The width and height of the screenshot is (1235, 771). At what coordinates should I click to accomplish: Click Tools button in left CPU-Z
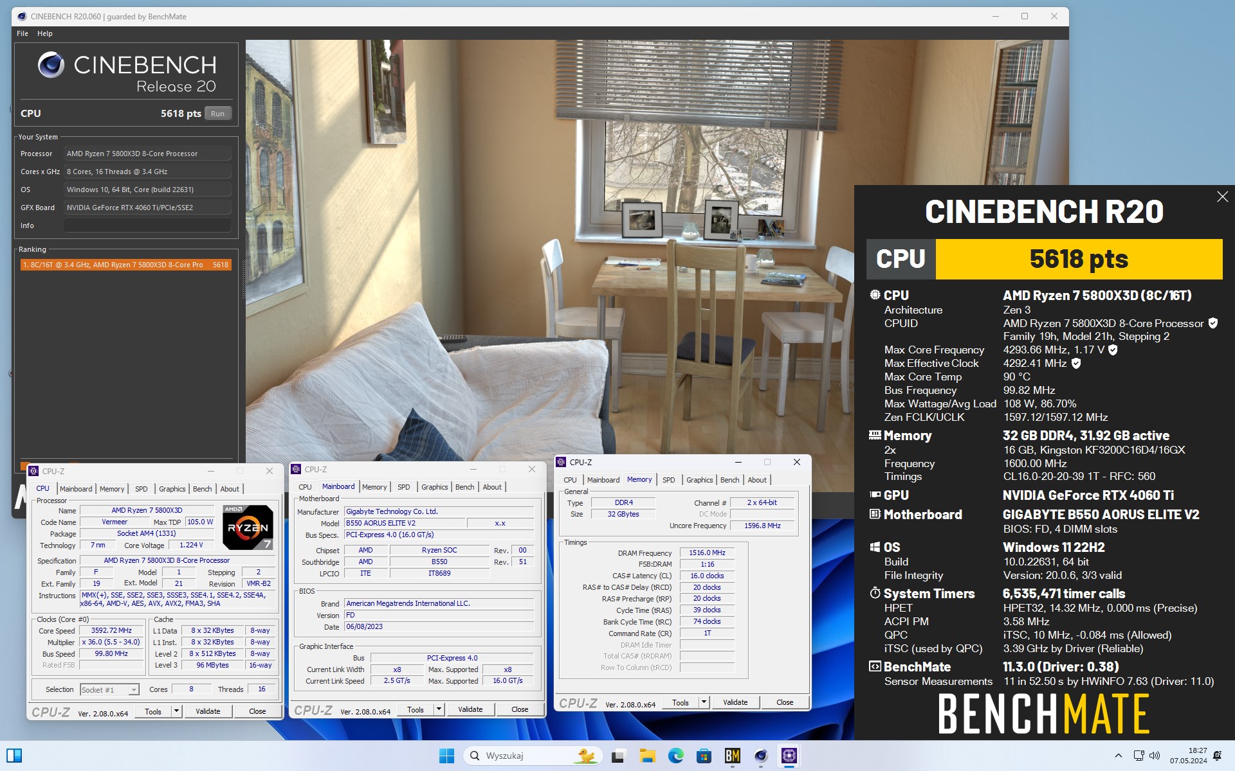(153, 711)
